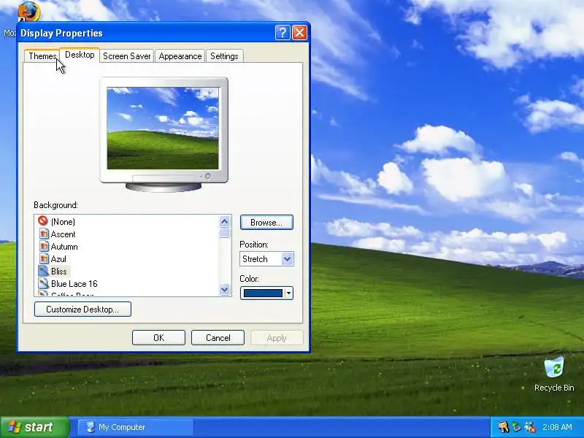Click the background list scroll up arrow
Viewport: 584px width, 438px height.
(x=224, y=222)
